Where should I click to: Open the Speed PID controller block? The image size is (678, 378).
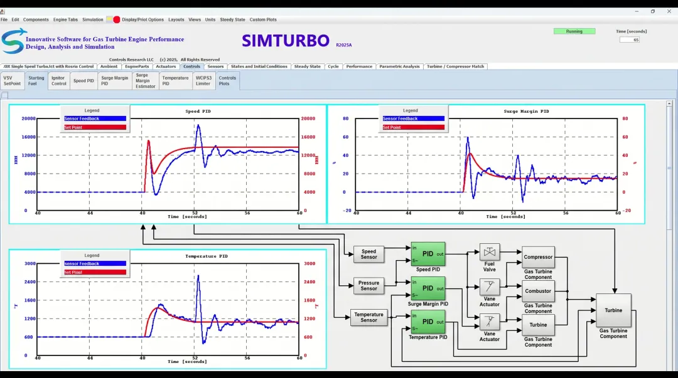(x=428, y=254)
